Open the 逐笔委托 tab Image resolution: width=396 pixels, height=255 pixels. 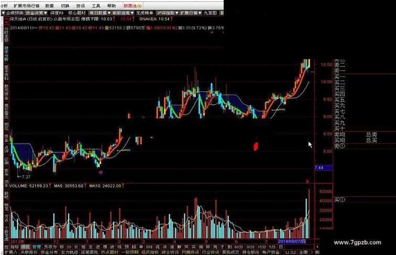click(x=90, y=252)
